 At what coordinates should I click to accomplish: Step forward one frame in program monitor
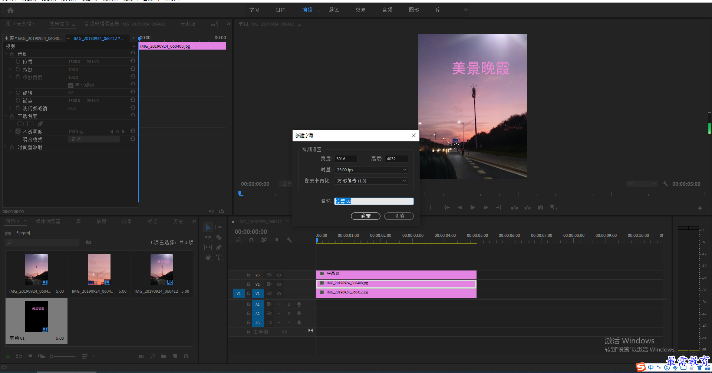coord(486,208)
